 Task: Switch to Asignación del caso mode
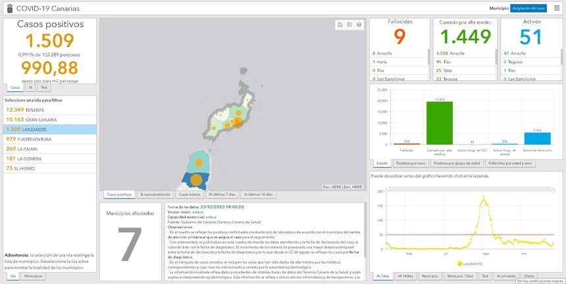pos(528,8)
